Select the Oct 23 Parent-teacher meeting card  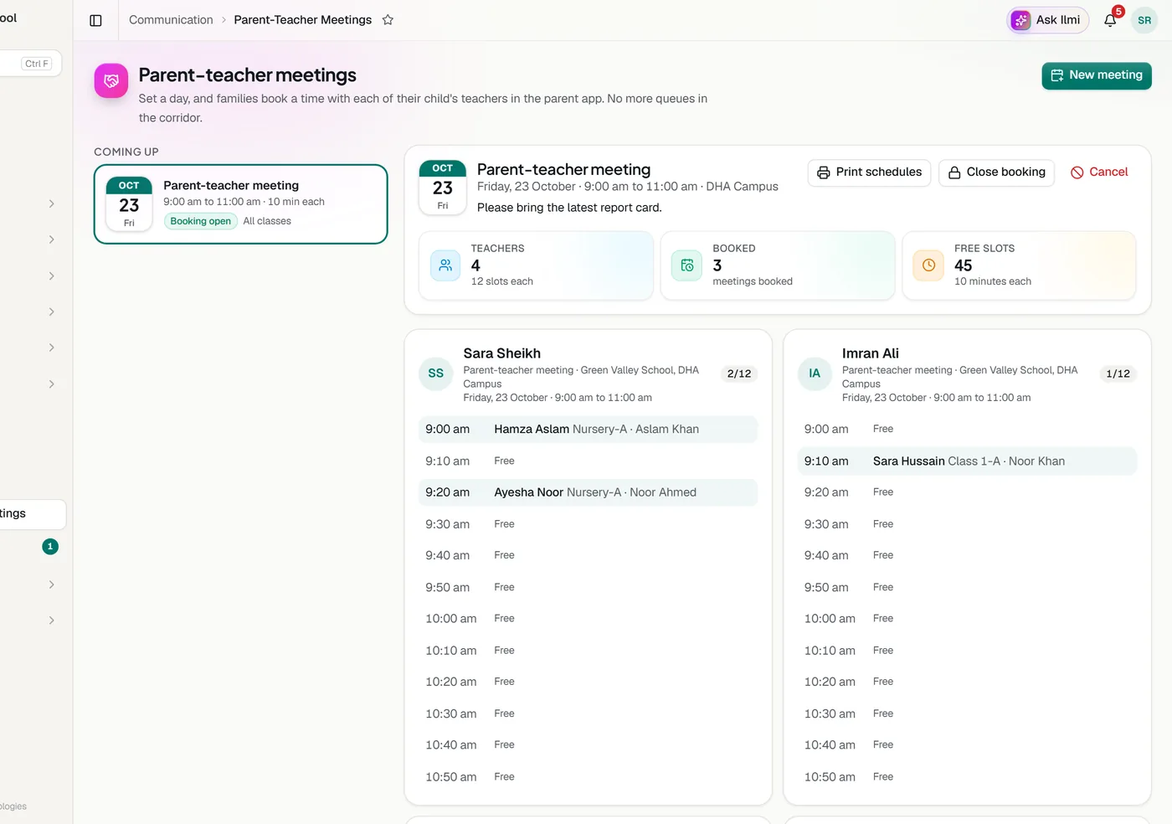(x=241, y=204)
